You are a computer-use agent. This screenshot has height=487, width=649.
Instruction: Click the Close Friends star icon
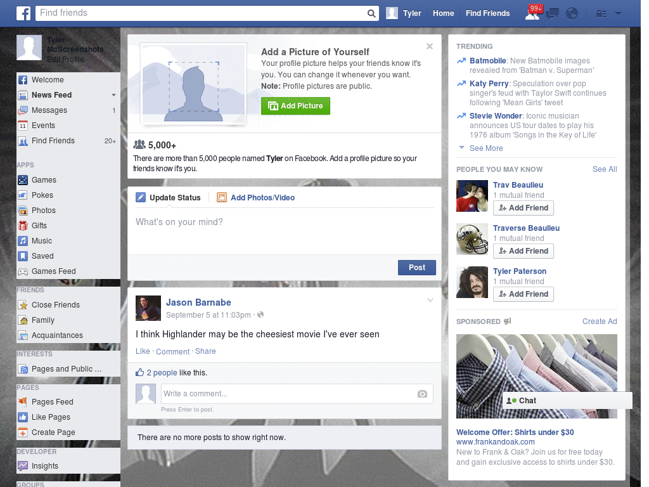(23, 305)
